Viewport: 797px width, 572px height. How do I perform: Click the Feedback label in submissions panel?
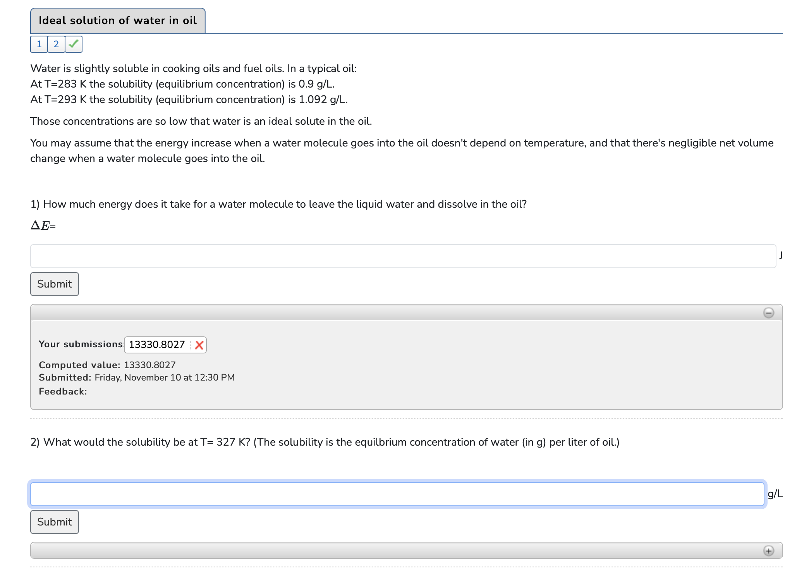click(63, 391)
